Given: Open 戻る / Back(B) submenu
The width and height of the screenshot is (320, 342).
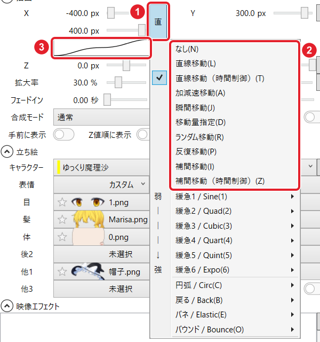Looking at the screenshot, I should pos(235,300).
